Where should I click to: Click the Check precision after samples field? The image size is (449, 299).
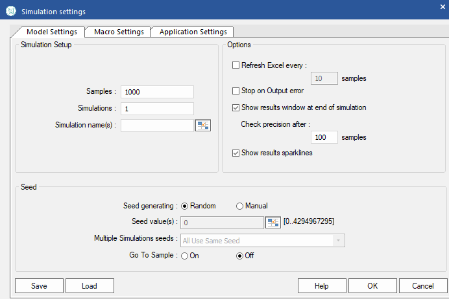324,137
